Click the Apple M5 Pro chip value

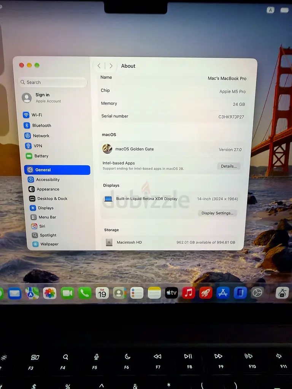[233, 92]
